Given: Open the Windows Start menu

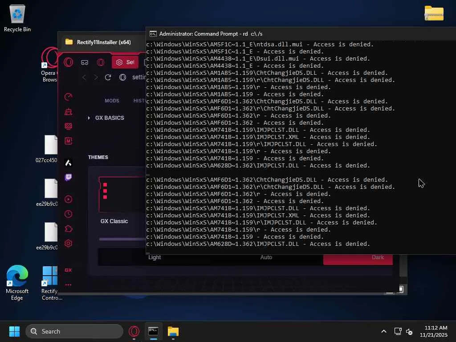Looking at the screenshot, I should tap(14, 331).
